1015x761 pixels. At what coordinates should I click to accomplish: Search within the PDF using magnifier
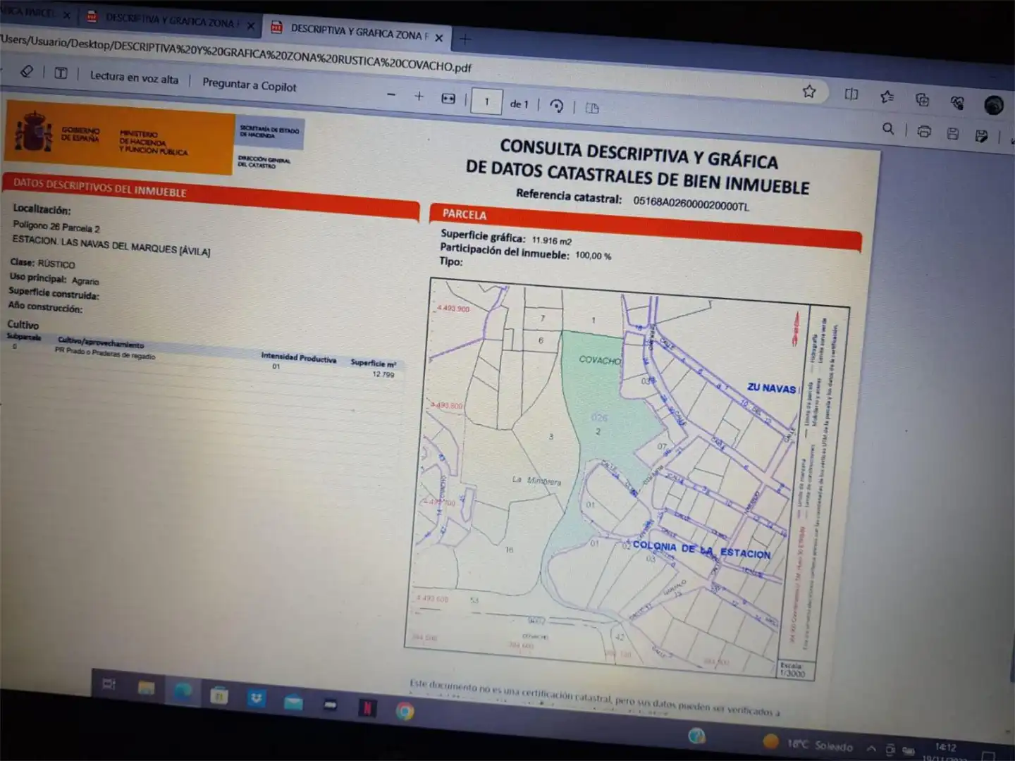(888, 128)
